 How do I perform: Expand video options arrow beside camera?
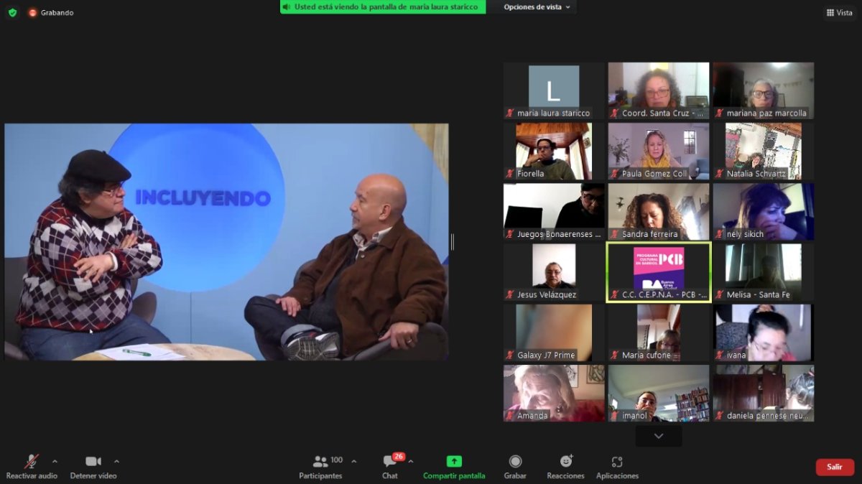116,462
